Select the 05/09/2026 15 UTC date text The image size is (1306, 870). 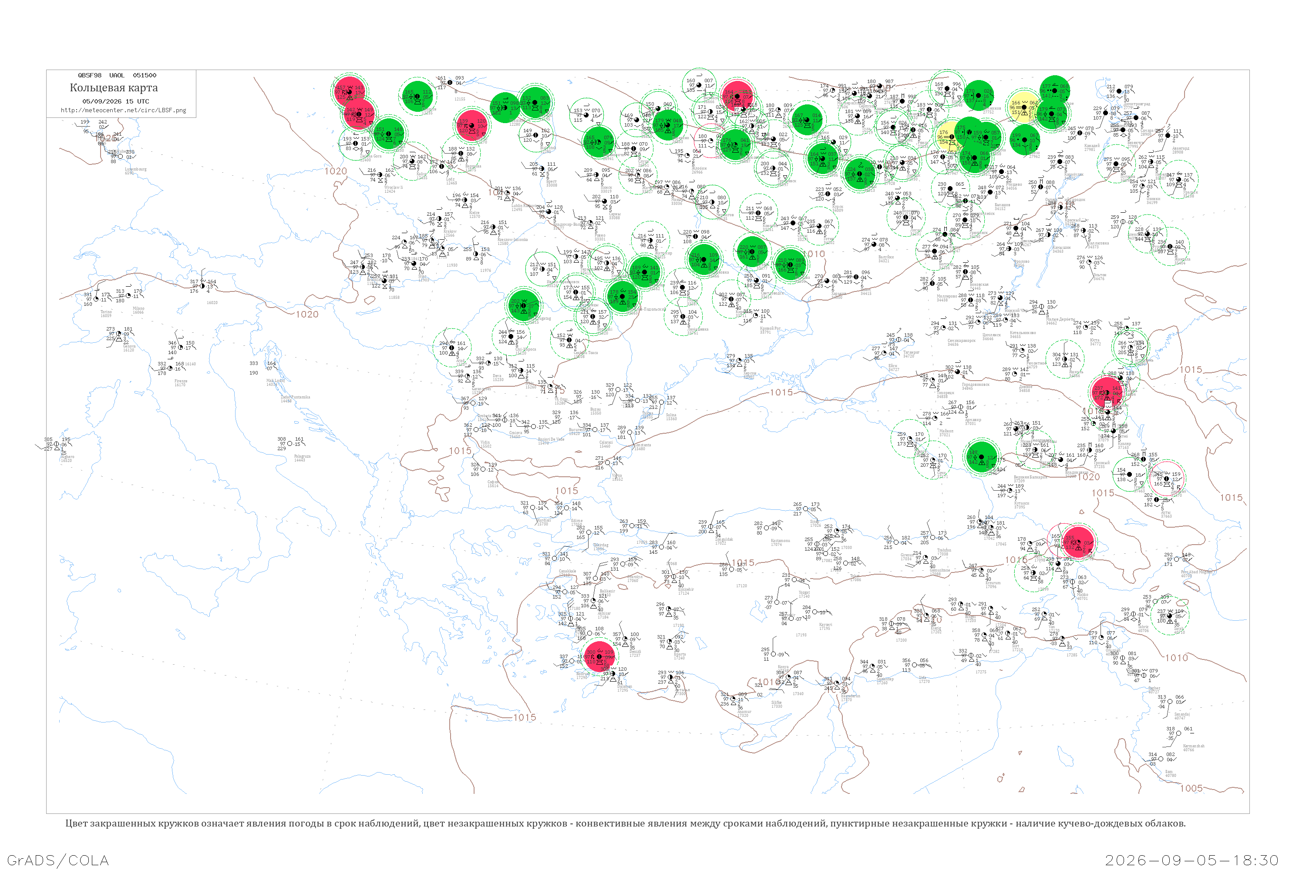coord(116,101)
